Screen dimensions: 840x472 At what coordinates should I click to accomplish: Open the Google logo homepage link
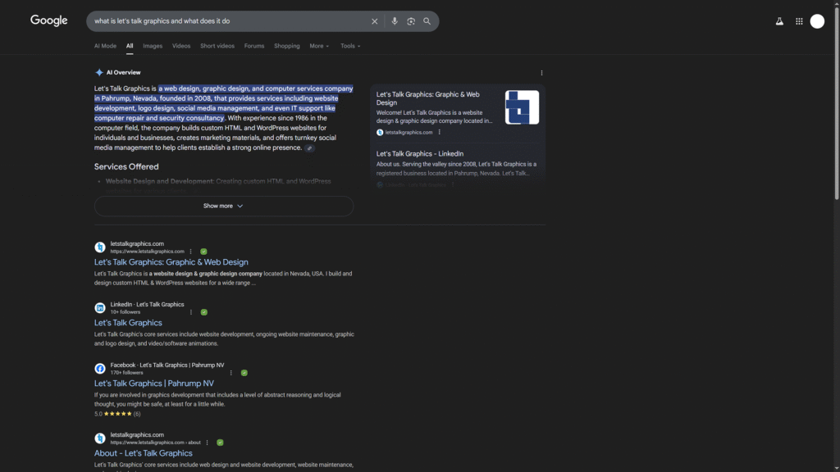48,20
